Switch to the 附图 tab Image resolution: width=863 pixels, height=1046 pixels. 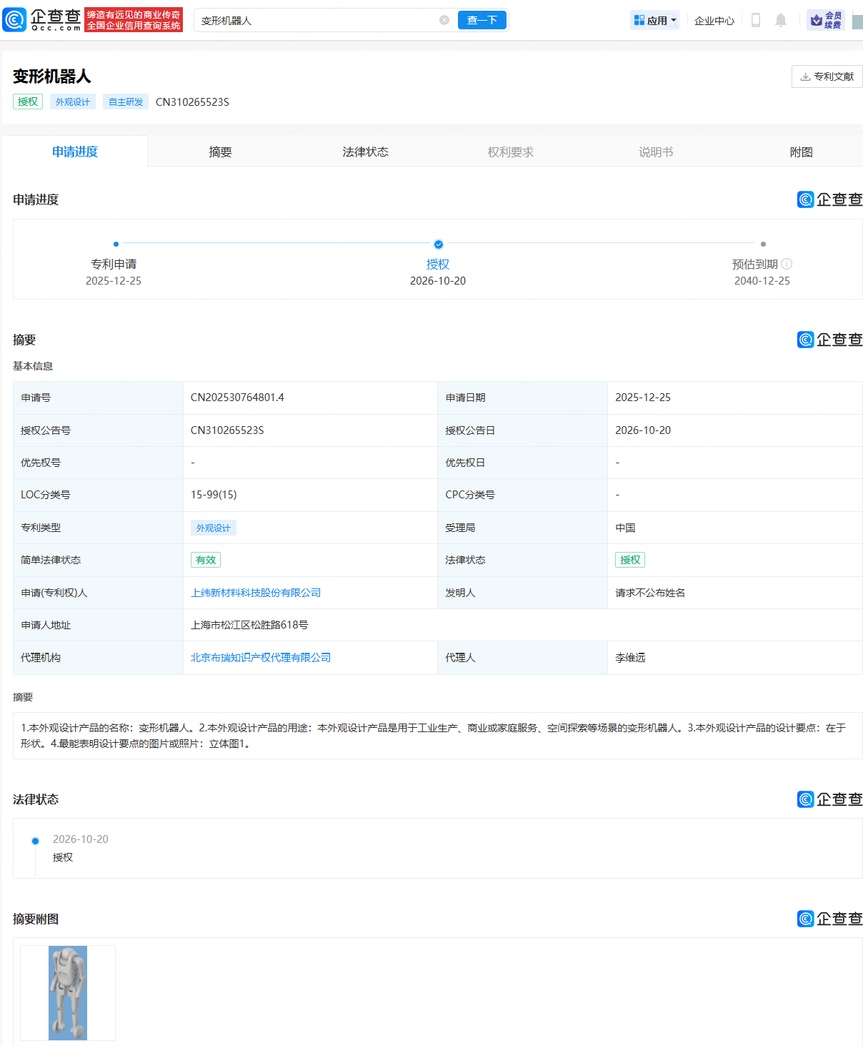(x=802, y=152)
